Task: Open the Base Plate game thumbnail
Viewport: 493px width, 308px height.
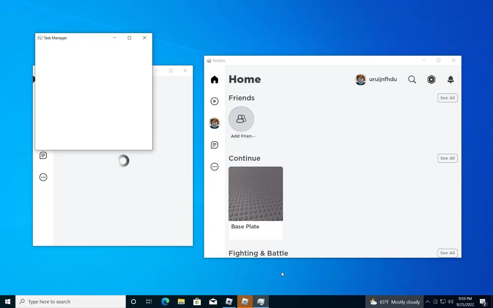Action: 255,194
